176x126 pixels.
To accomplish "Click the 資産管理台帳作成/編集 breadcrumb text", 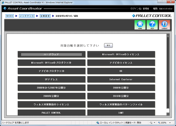I will click(x=67, y=16).
